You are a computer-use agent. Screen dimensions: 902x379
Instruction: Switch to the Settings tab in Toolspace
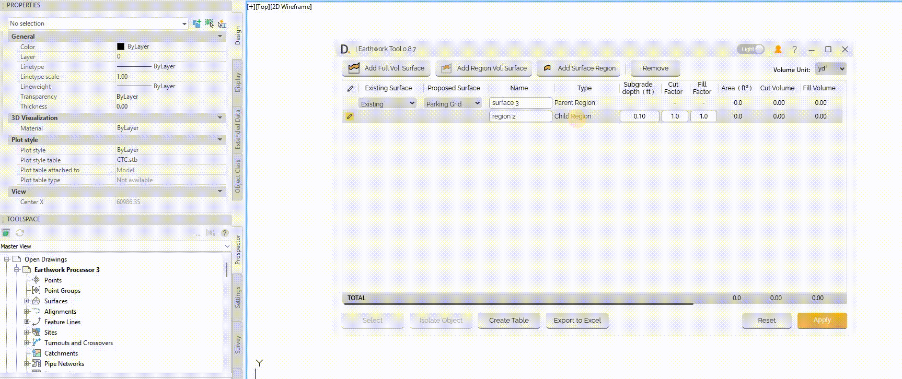(x=238, y=298)
